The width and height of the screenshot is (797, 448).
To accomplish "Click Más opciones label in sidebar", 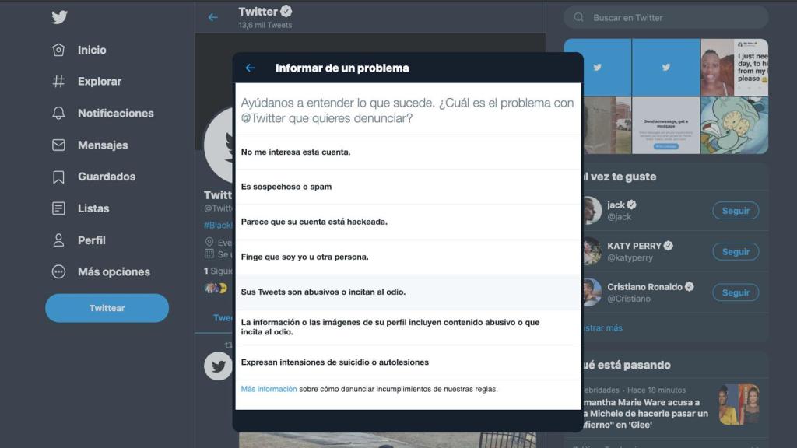I will [114, 271].
